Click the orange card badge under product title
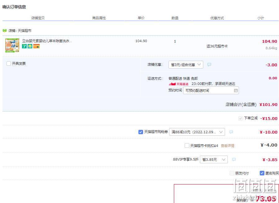The height and width of the screenshot is (203, 279). tap(37, 46)
